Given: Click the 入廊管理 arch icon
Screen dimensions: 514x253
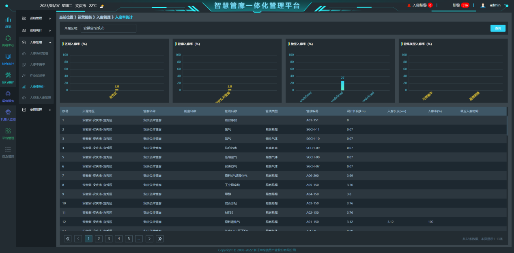Looking at the screenshot, I should [x=24, y=42].
